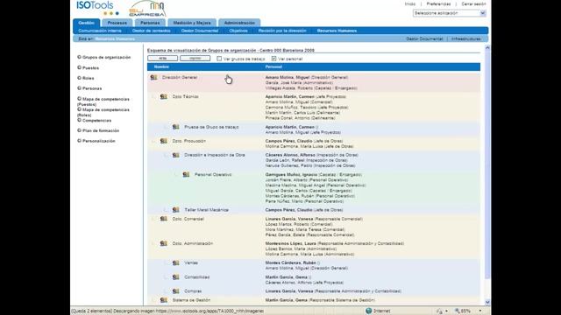
Task: Click the Inicio link at top
Action: coord(410,3)
